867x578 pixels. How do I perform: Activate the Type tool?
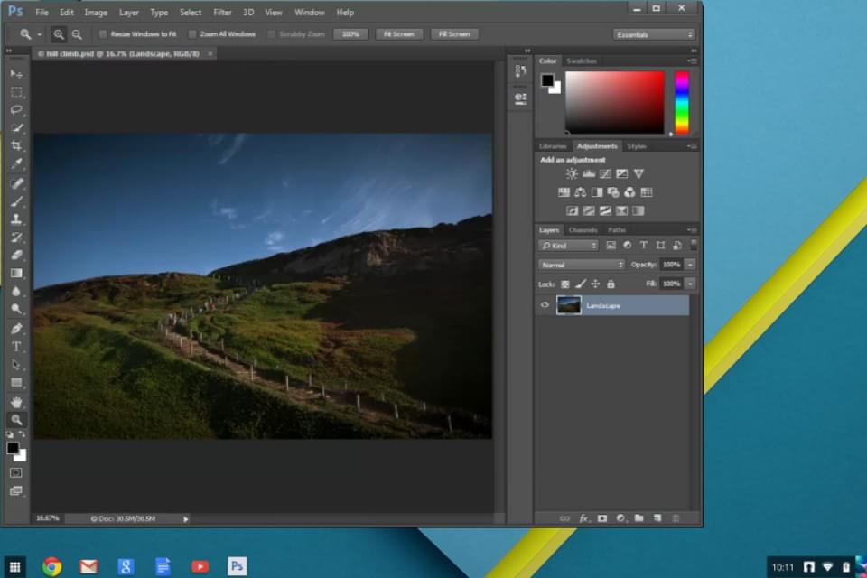16,346
